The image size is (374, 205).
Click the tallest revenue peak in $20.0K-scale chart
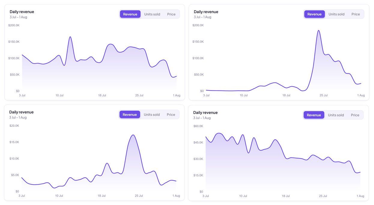click(133, 135)
